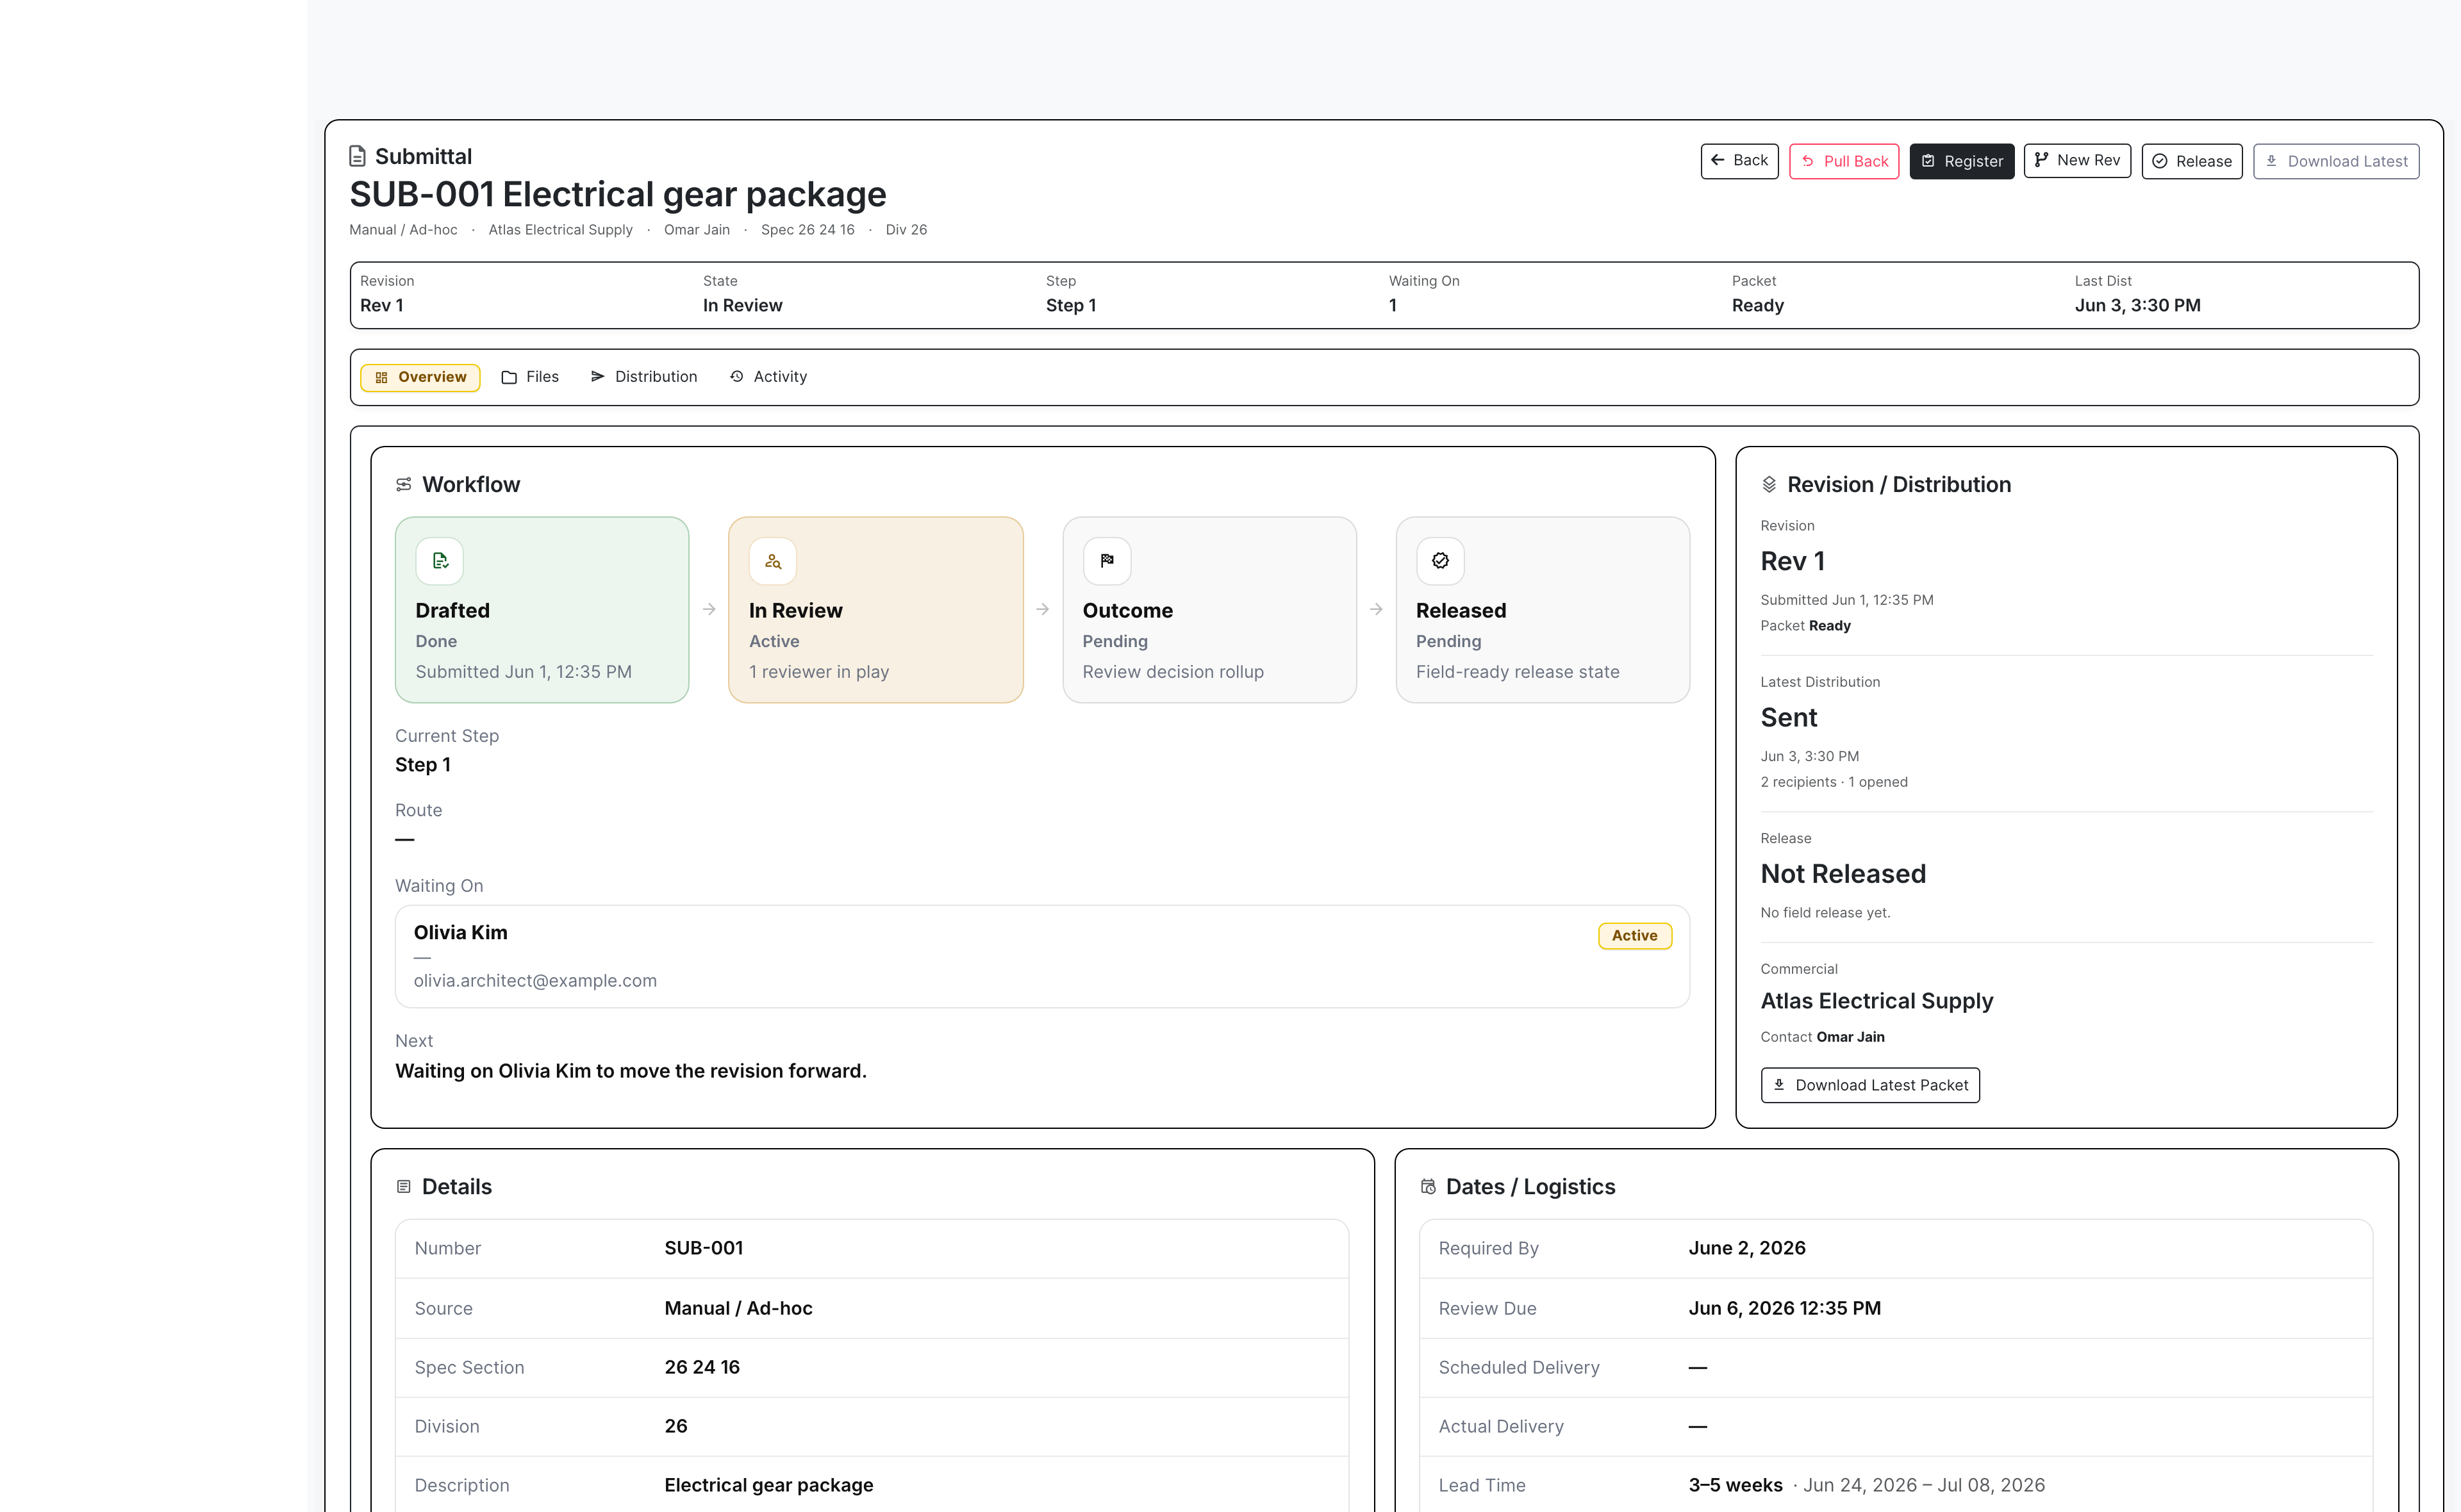Select the Overview tab

[420, 377]
